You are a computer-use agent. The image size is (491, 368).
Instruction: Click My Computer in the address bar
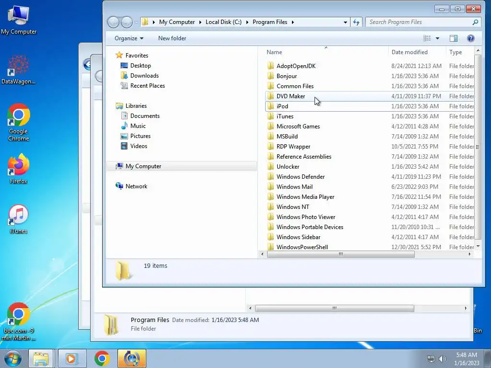tap(177, 22)
